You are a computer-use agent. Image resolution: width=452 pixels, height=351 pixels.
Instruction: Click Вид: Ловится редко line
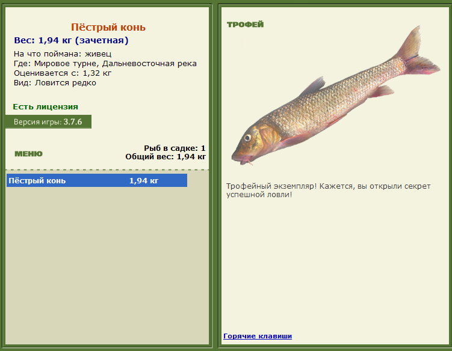[x=55, y=83]
